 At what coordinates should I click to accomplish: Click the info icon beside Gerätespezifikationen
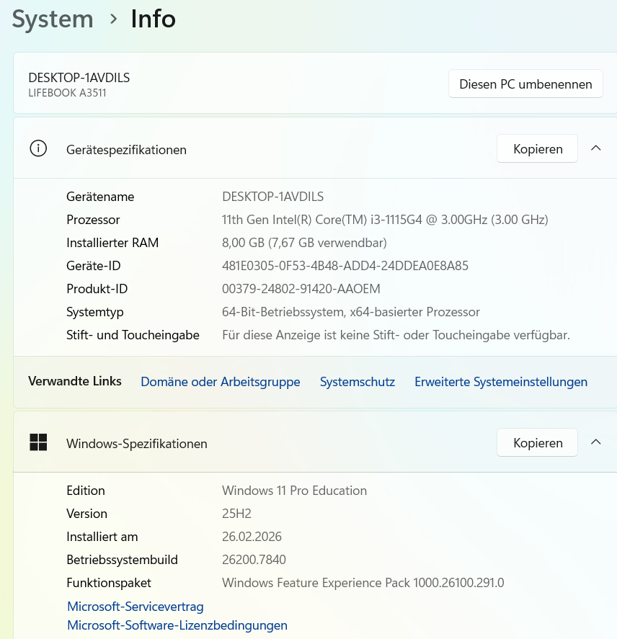38,148
